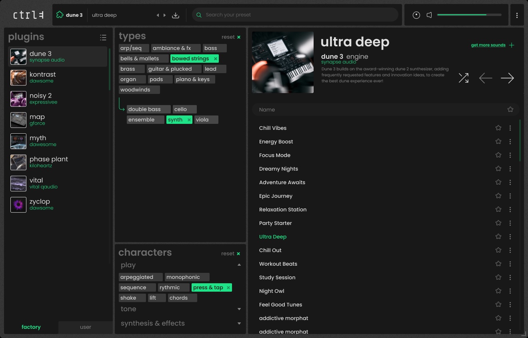Viewport: 528px width, 338px height.
Task: Collapse the play characters section
Action: click(239, 265)
